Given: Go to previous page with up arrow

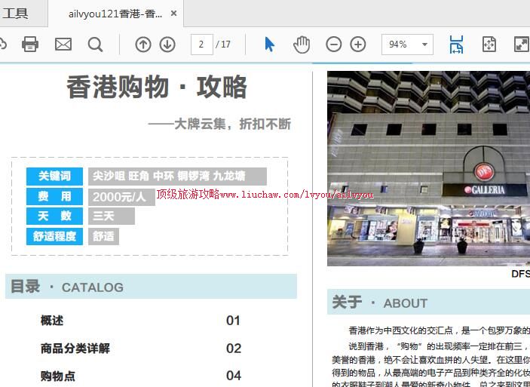Looking at the screenshot, I should point(143,45).
